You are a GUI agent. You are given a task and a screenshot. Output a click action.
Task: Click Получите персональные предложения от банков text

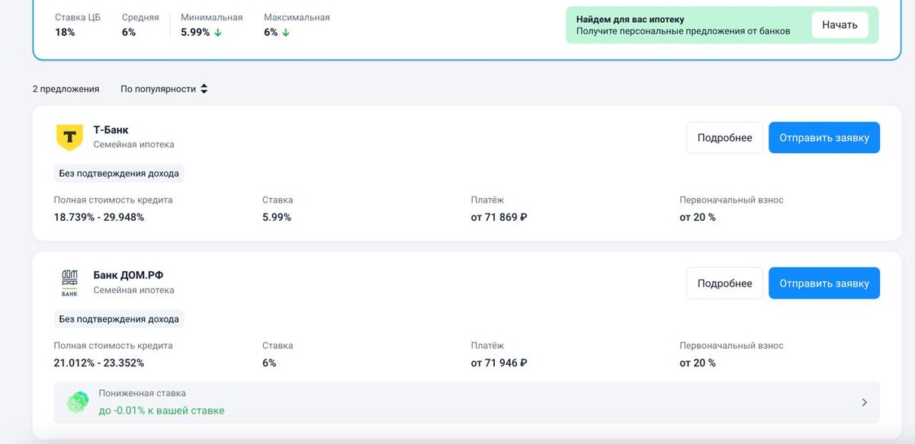coord(683,31)
